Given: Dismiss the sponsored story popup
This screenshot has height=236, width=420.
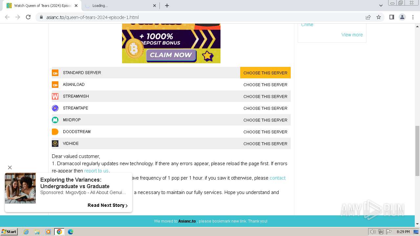Looking at the screenshot, I should point(10,167).
